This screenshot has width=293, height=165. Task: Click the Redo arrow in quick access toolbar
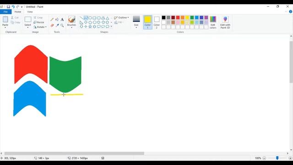(x=18, y=7)
